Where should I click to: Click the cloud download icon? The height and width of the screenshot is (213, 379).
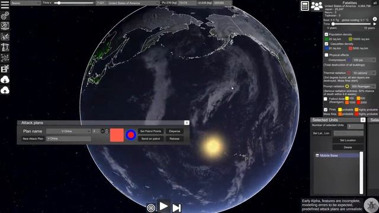(5, 79)
